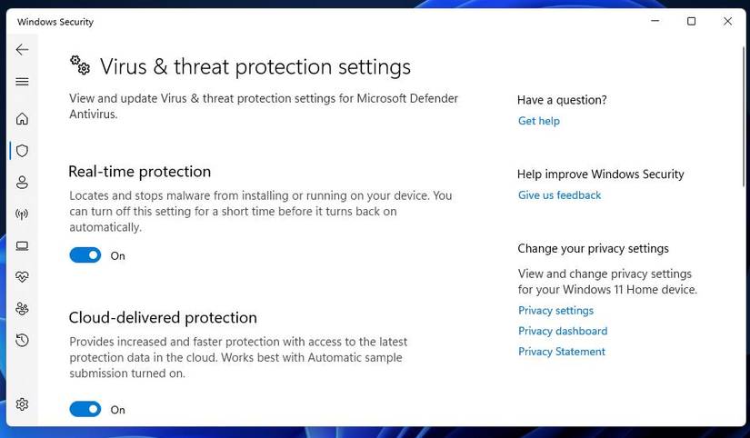Open the Privacy settings link
The height and width of the screenshot is (438, 750).
(555, 311)
